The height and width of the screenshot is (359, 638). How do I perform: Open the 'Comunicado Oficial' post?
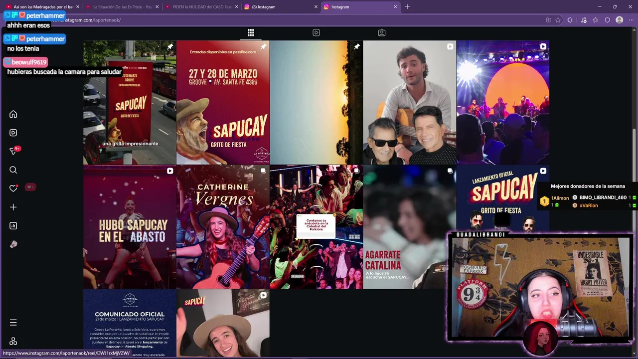(x=130, y=323)
